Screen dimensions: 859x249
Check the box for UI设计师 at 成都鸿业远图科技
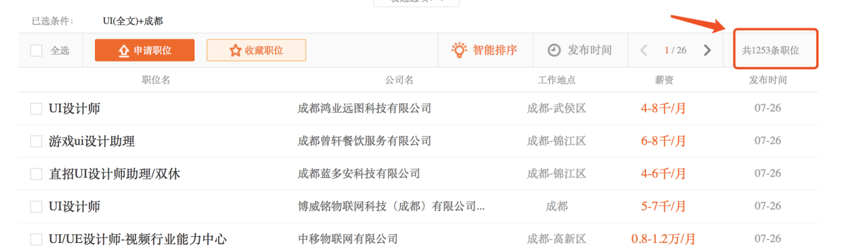37,109
